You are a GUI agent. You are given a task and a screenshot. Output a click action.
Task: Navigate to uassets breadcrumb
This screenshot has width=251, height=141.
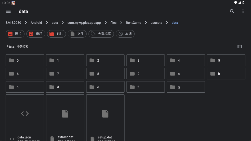[x=156, y=23]
